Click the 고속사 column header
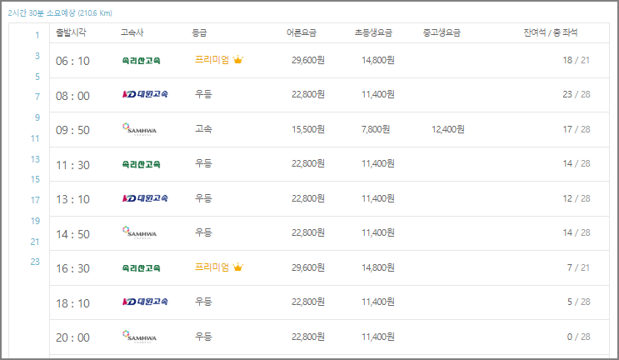 point(132,32)
